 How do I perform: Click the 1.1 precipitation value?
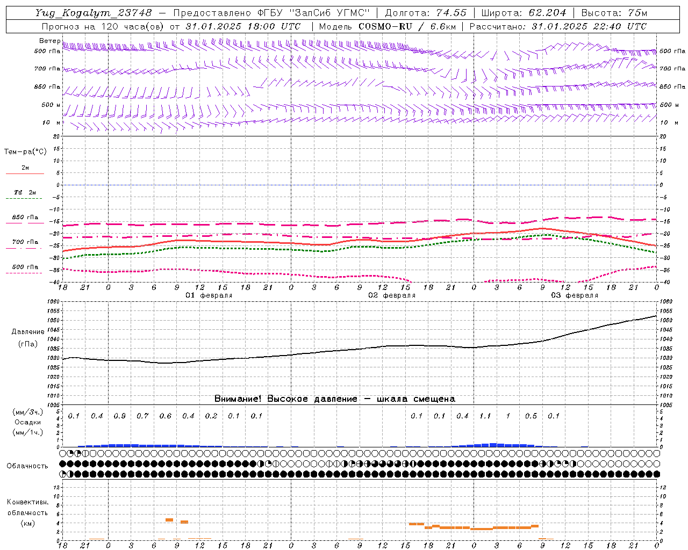(485, 416)
